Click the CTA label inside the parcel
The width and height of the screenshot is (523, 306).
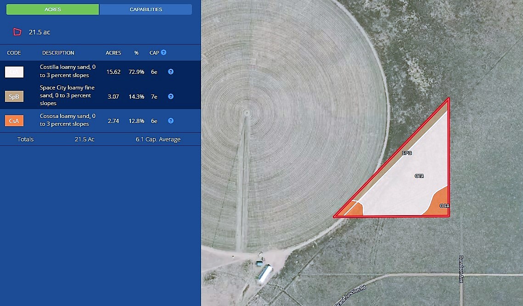pos(419,176)
